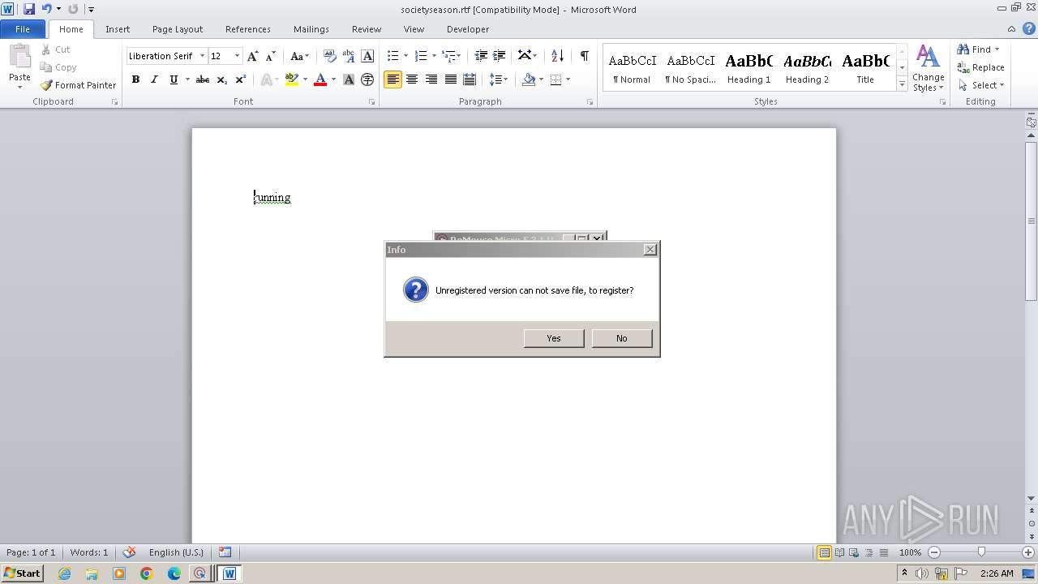This screenshot has height=584, width=1038.
Task: Select Center alignment
Action: coord(412,79)
